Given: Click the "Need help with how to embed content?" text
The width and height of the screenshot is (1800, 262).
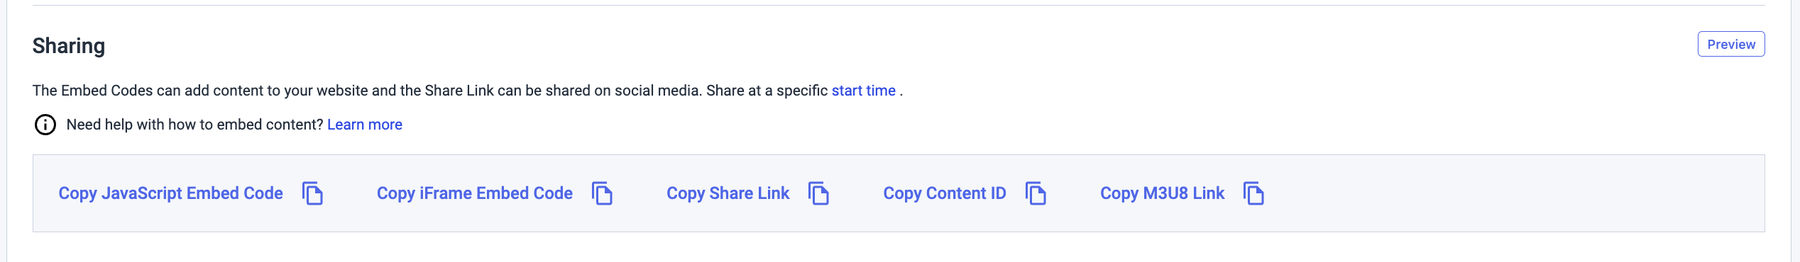Looking at the screenshot, I should [x=195, y=125].
